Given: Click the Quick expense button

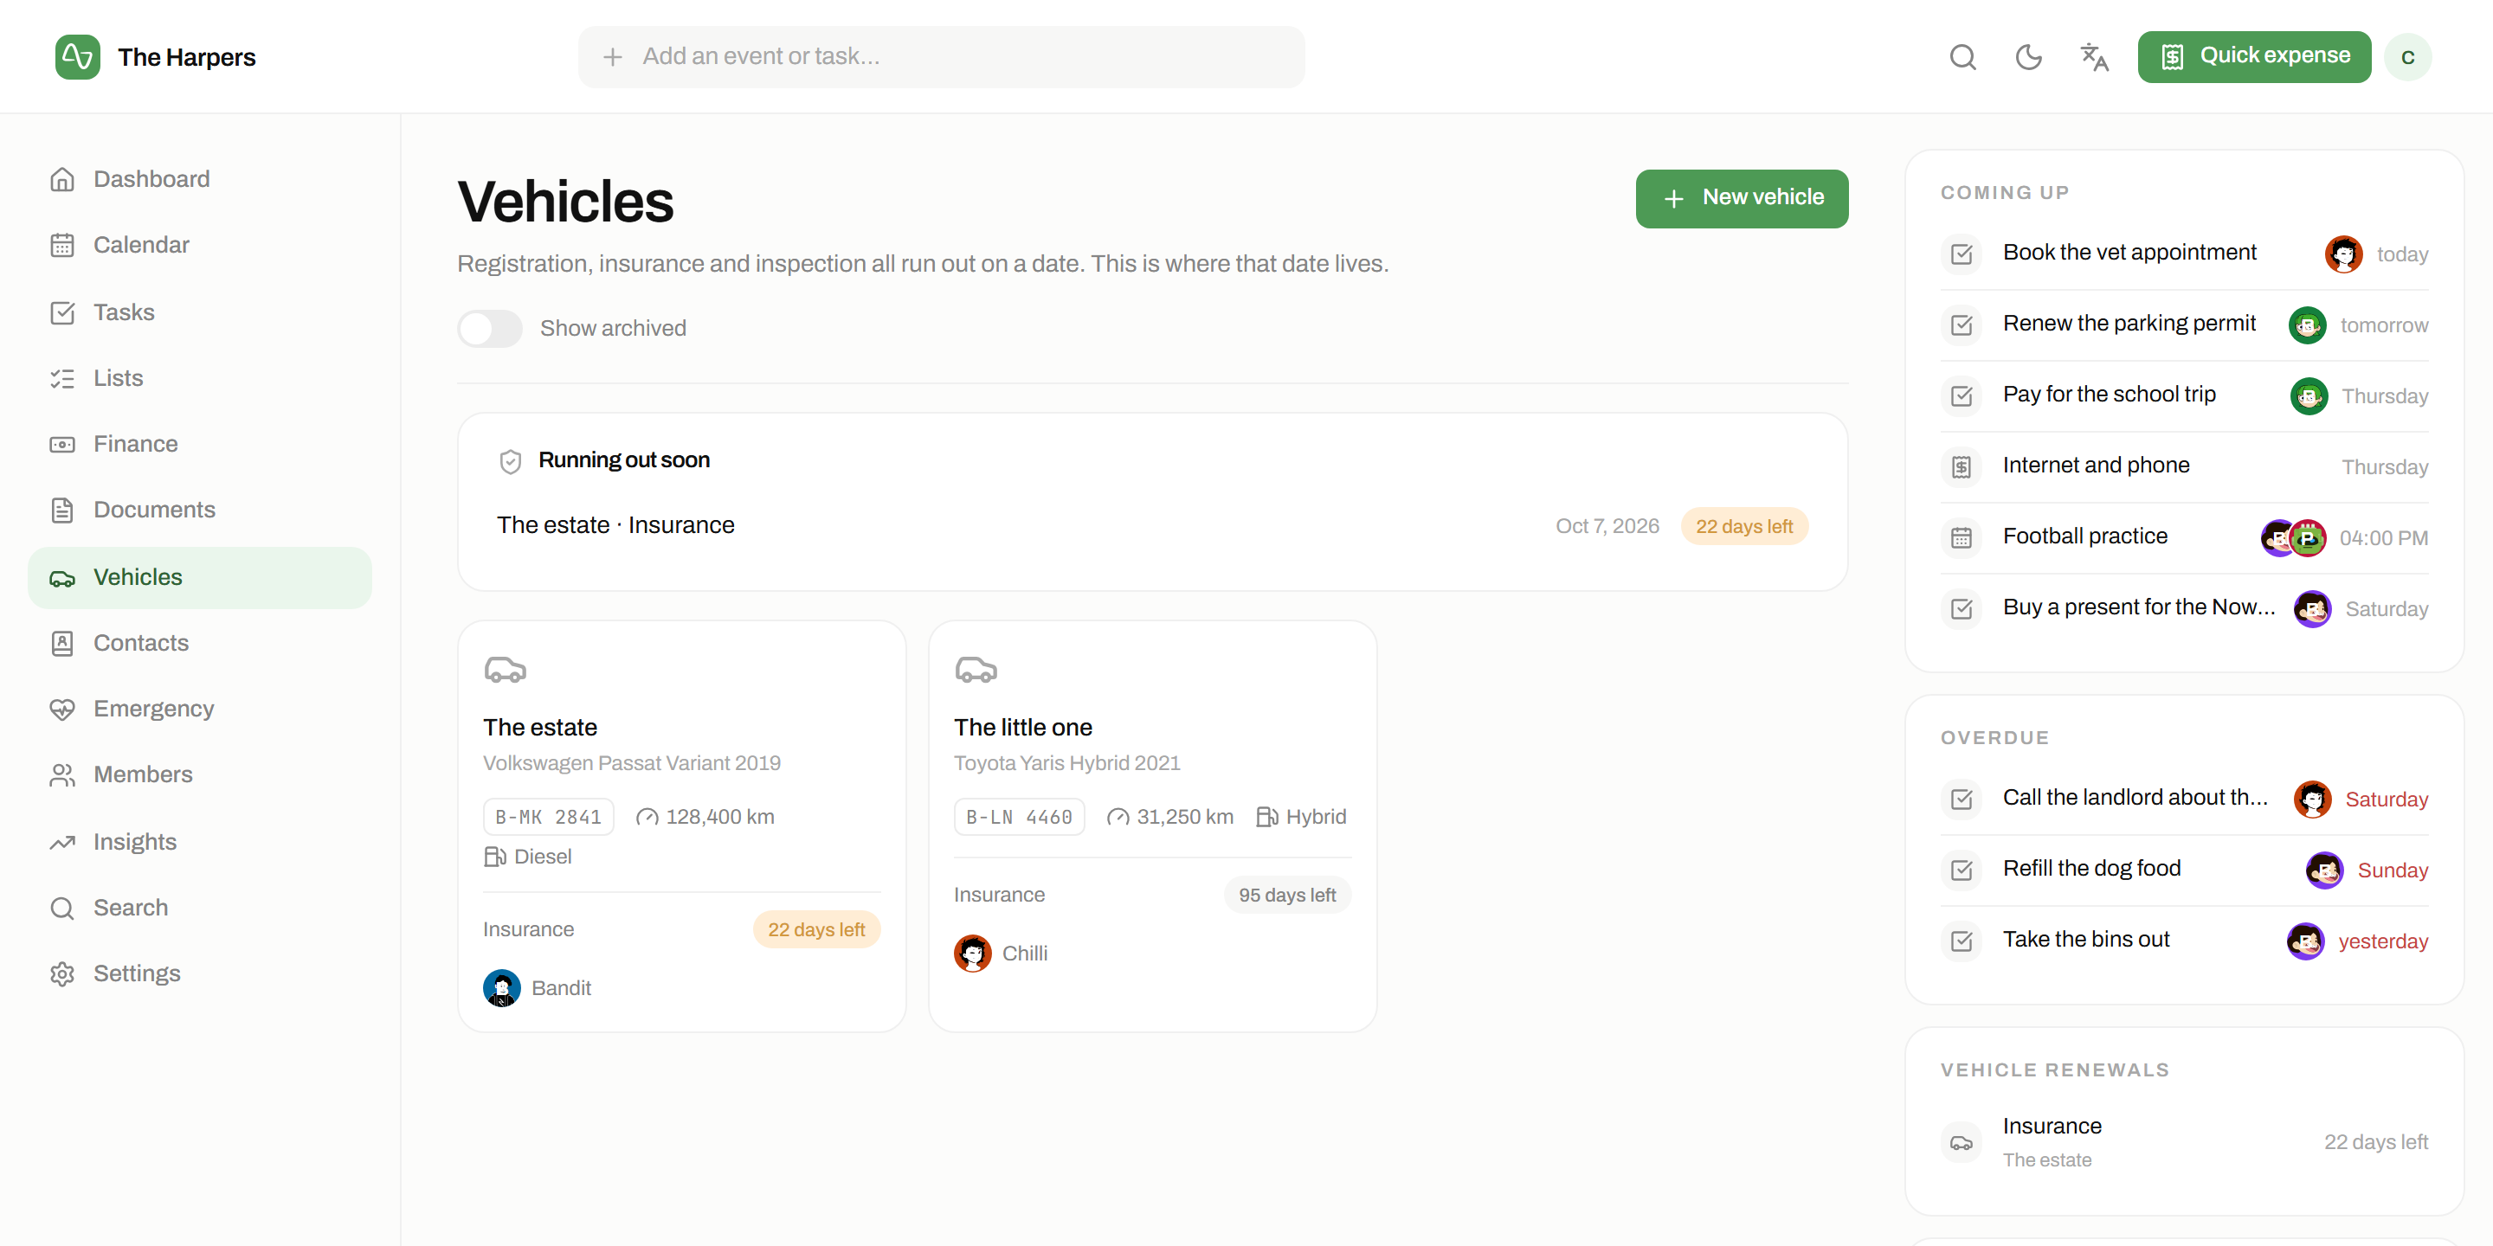Looking at the screenshot, I should tap(2254, 57).
